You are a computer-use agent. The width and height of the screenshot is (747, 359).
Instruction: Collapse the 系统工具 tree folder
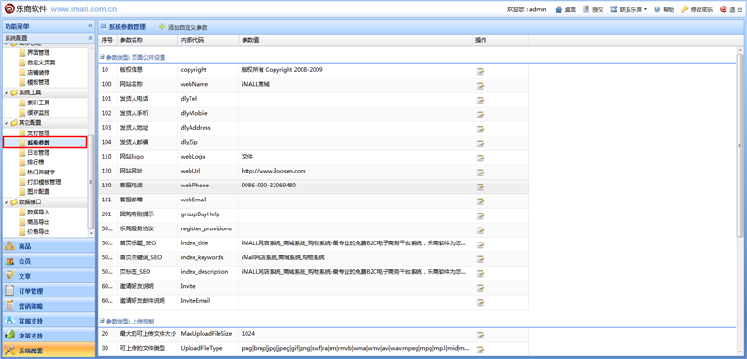click(7, 92)
